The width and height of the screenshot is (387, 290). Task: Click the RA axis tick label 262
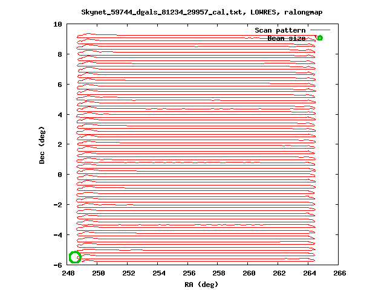coord(279,273)
